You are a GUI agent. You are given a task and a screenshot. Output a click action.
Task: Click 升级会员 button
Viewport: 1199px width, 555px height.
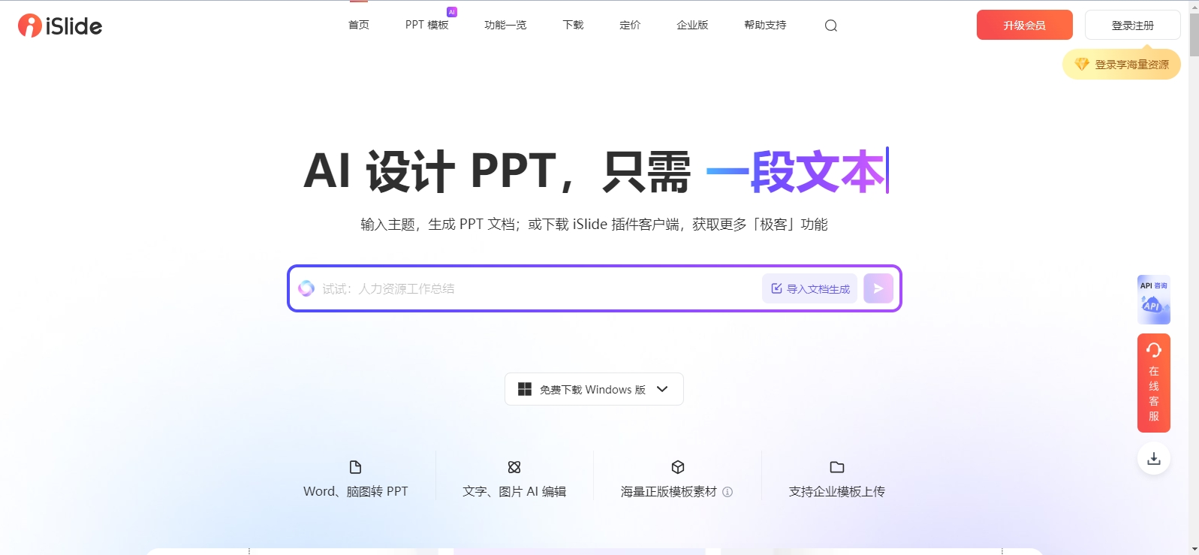tap(1025, 25)
